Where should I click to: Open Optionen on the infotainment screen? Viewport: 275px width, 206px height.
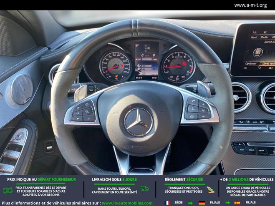click(251, 64)
